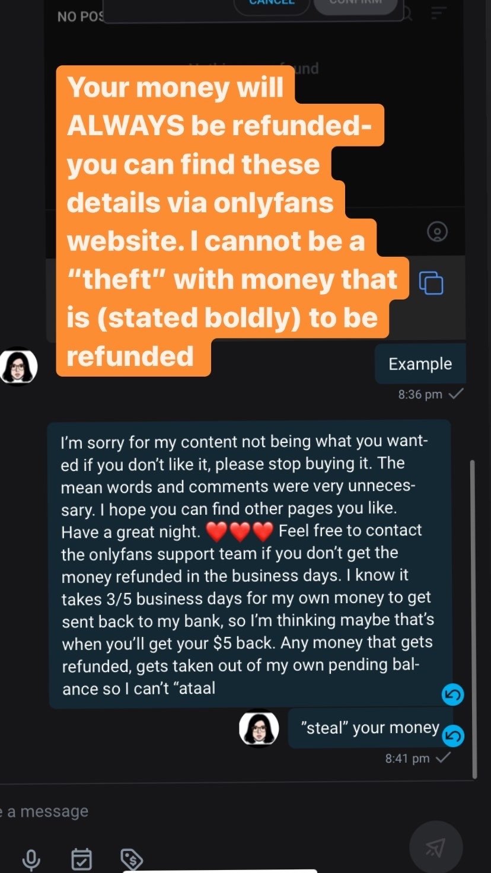Viewport: 491px width, 873px height.
Task: Click the search magnifier icon at top
Action: point(408,13)
